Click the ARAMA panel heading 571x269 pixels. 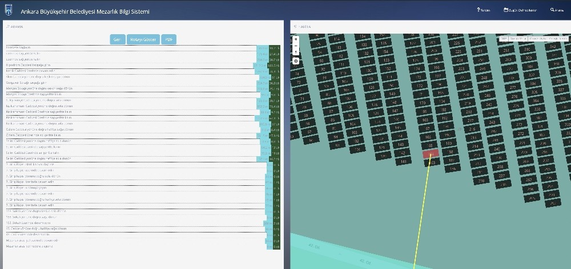click(15, 27)
